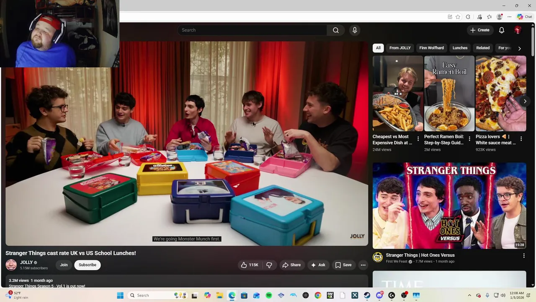536x302 pixels.
Task: Open Cheapest vs Most Expensive Dish short thumbnail
Action: [398, 94]
